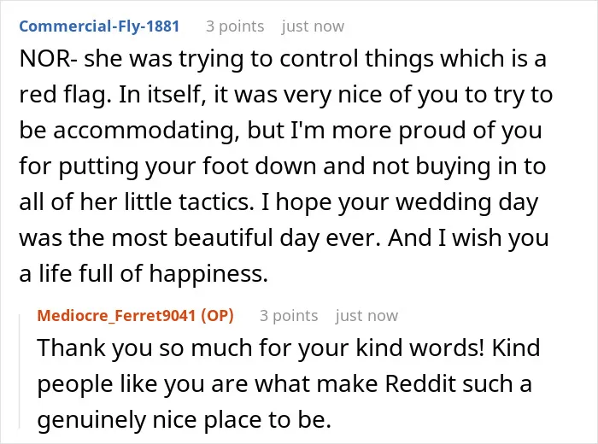Click the phrase "wedding day"

[x=467, y=202]
